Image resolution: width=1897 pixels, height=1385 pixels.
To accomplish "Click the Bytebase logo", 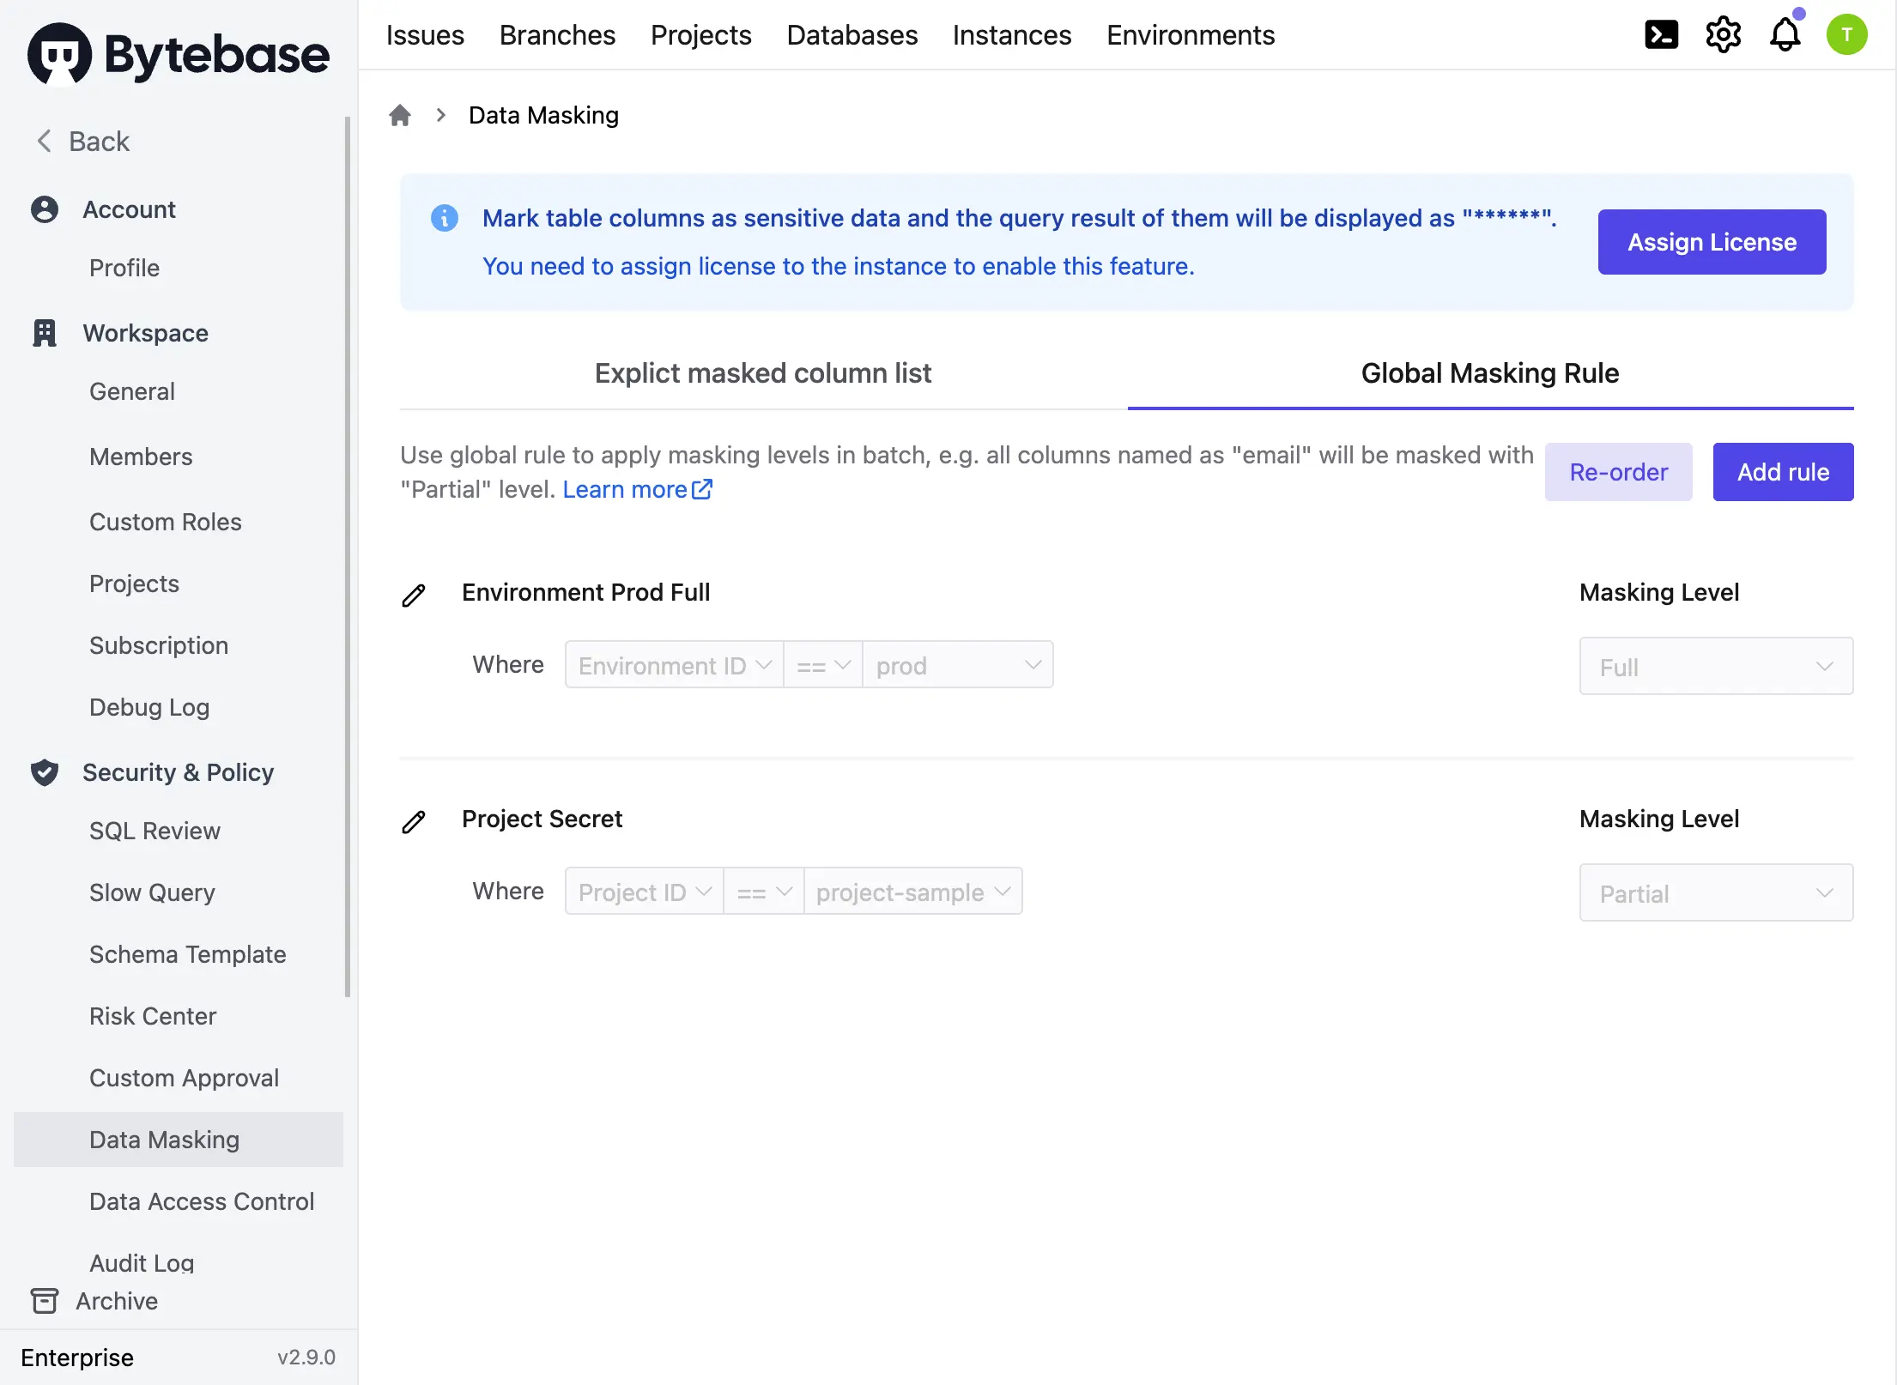I will click(179, 54).
